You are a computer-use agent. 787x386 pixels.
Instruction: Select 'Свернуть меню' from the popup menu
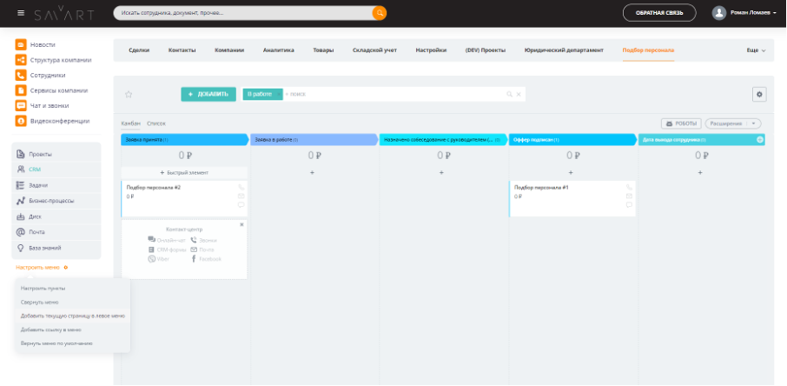click(x=39, y=302)
